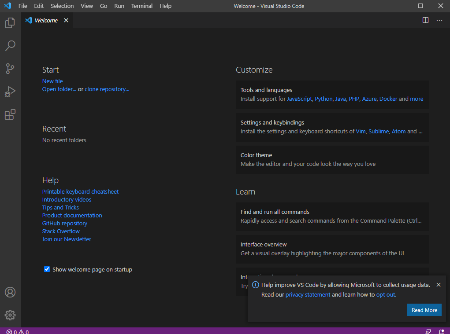This screenshot has width=450, height=334.
Task: Install Docker support link
Action: (x=388, y=99)
